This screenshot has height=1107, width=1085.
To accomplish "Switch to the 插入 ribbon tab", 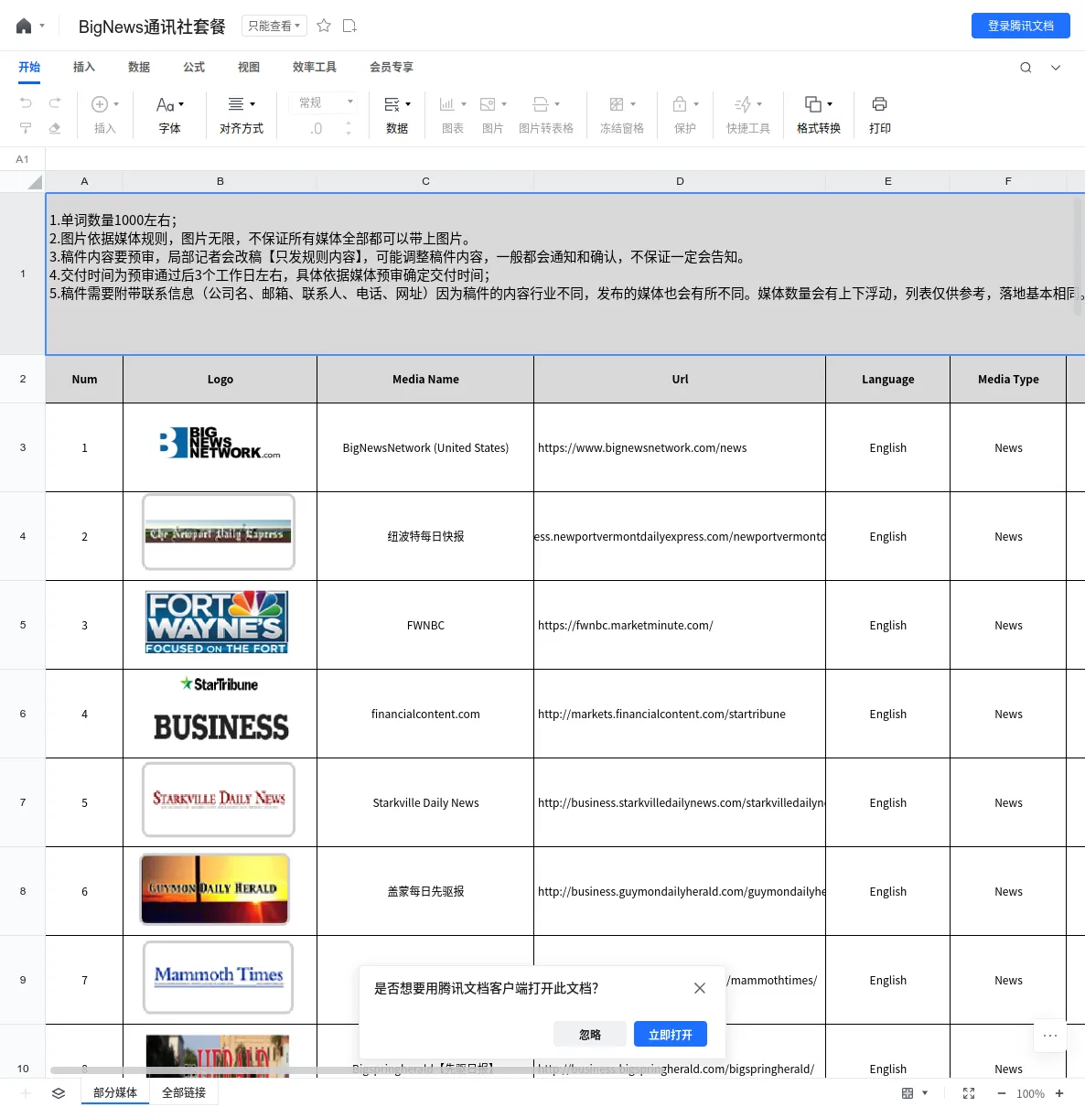I will (84, 67).
